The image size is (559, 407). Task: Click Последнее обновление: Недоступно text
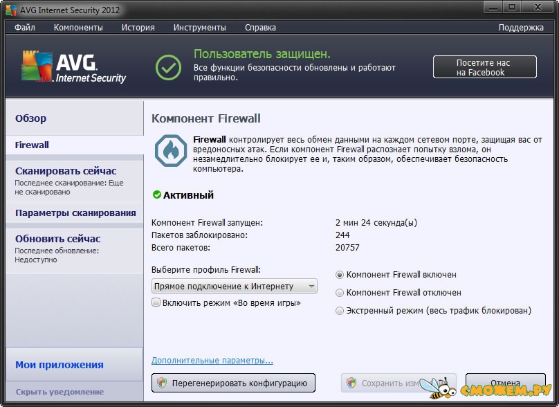[x=57, y=255]
